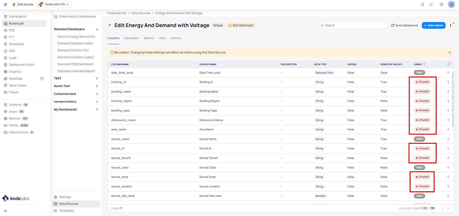Click the search magnifier icon in top bar
The width and height of the screenshot is (459, 216).
coord(431,4)
